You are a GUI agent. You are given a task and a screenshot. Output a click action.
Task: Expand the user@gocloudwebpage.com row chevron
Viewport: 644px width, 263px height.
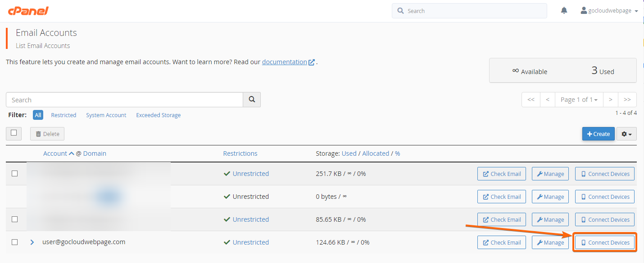click(32, 242)
